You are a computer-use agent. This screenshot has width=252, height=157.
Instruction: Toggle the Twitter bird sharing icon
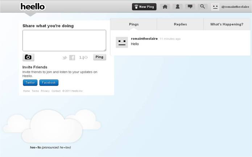[x=65, y=58]
